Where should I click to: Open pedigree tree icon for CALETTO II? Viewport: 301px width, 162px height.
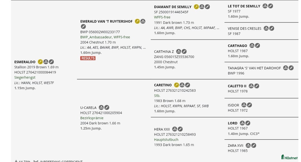[251, 86]
